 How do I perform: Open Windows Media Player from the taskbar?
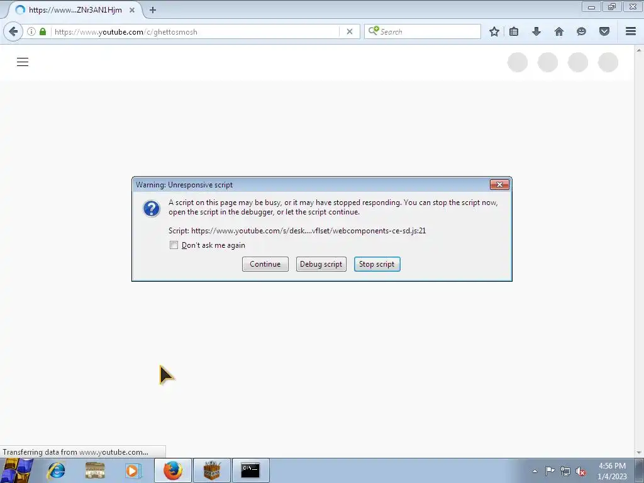point(133,470)
